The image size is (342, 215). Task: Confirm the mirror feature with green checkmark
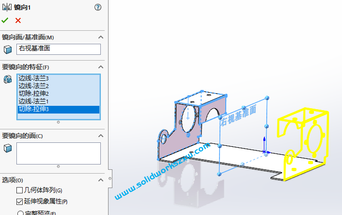click(5, 20)
